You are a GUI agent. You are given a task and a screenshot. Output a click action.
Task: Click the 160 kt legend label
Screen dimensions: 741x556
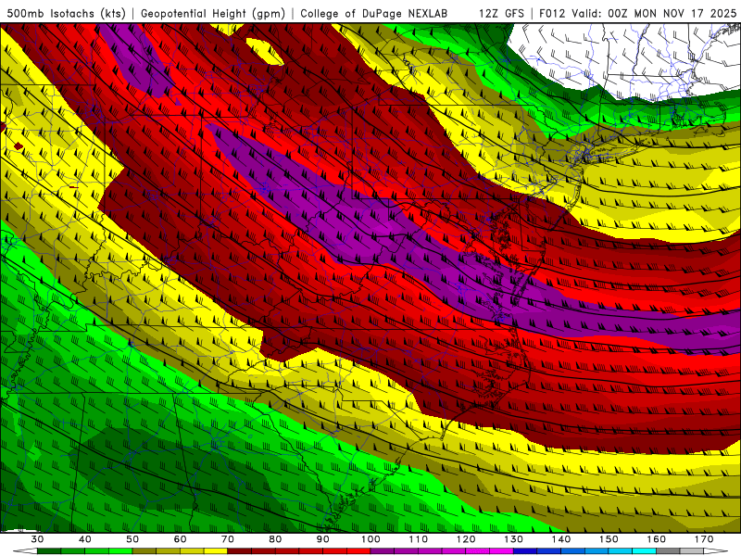click(657, 539)
